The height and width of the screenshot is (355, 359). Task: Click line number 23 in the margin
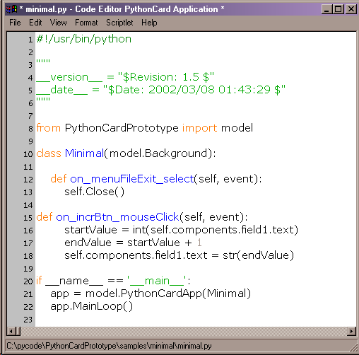pos(28,320)
